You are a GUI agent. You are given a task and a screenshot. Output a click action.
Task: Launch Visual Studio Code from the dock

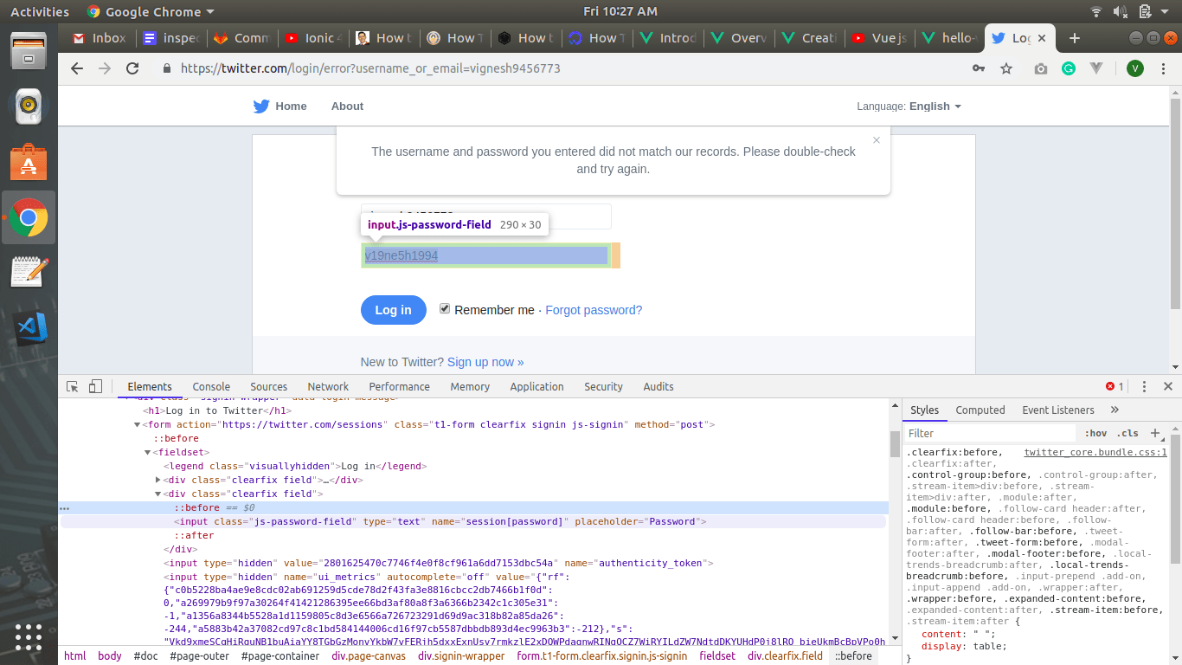(29, 329)
